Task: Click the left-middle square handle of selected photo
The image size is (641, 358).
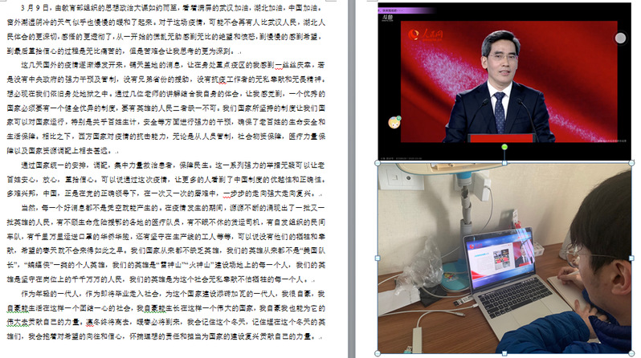Action: pos(378,258)
